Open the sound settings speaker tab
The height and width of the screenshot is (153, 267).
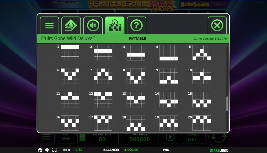point(93,25)
